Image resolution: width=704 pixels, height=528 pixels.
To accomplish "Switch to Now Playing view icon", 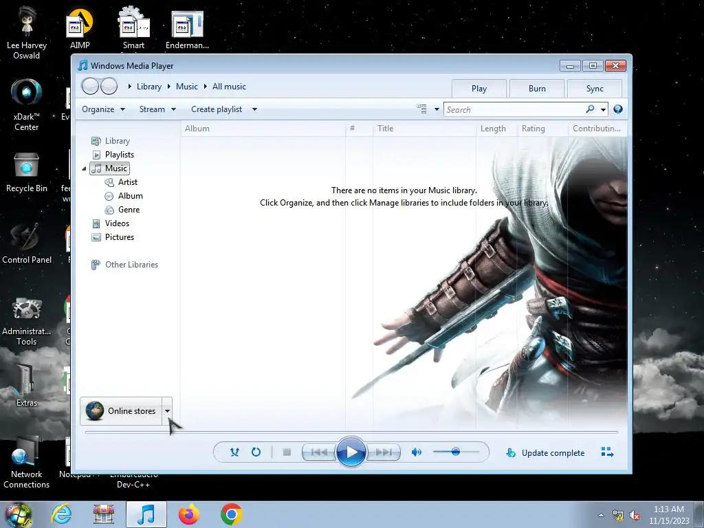I will (607, 452).
